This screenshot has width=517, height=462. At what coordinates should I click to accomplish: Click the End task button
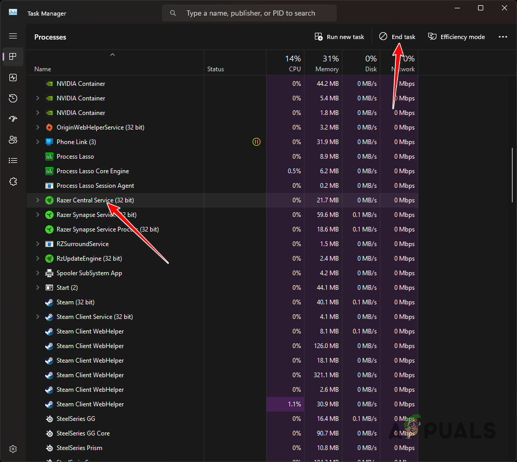(397, 37)
